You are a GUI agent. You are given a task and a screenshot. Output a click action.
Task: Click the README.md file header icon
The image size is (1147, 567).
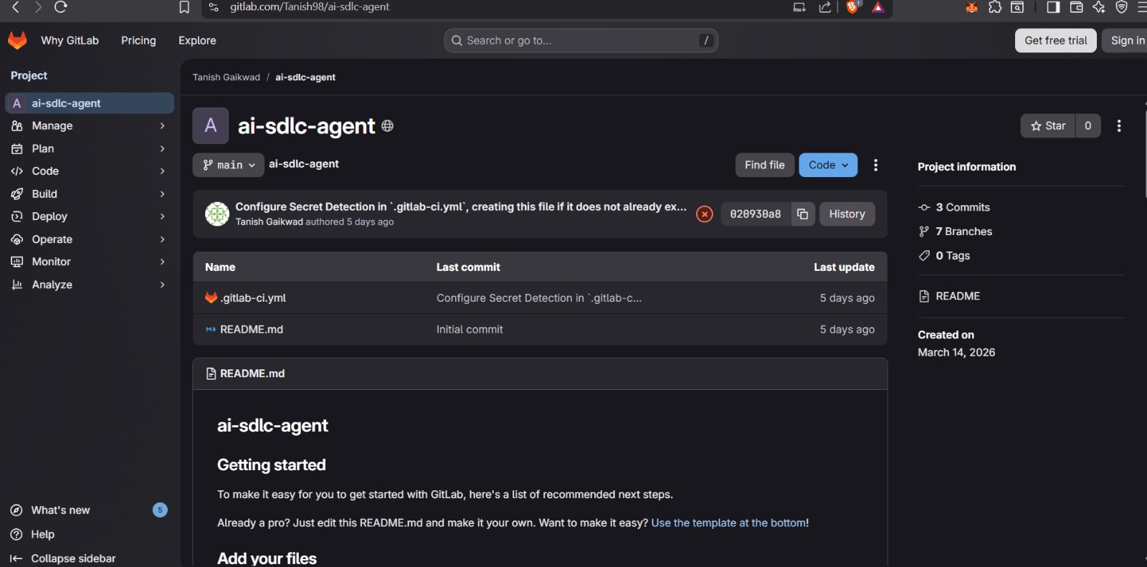coord(211,373)
